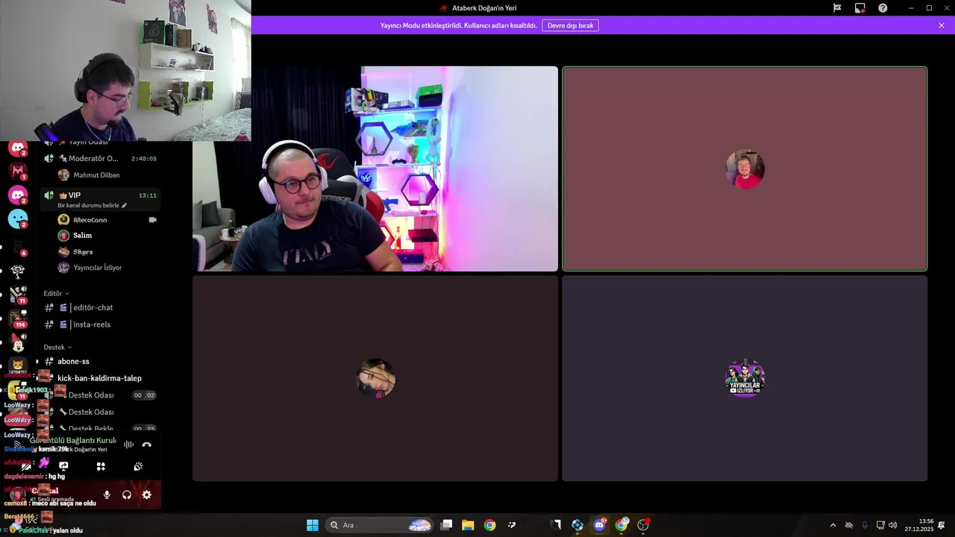
Task: Share your screen from voice panel
Action: (64, 466)
